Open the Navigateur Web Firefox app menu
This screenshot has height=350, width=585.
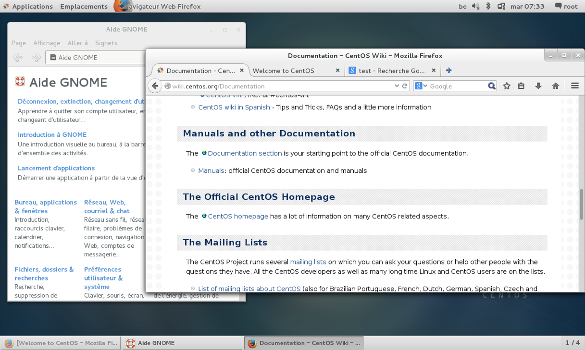[158, 6]
